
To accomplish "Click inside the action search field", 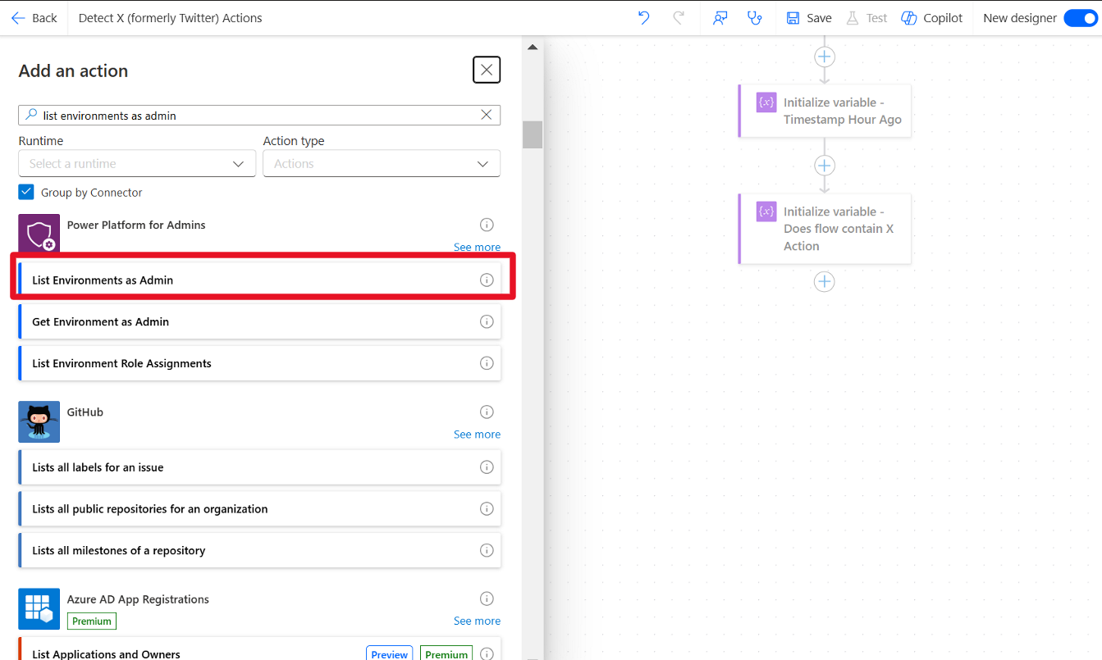I will click(x=246, y=115).
